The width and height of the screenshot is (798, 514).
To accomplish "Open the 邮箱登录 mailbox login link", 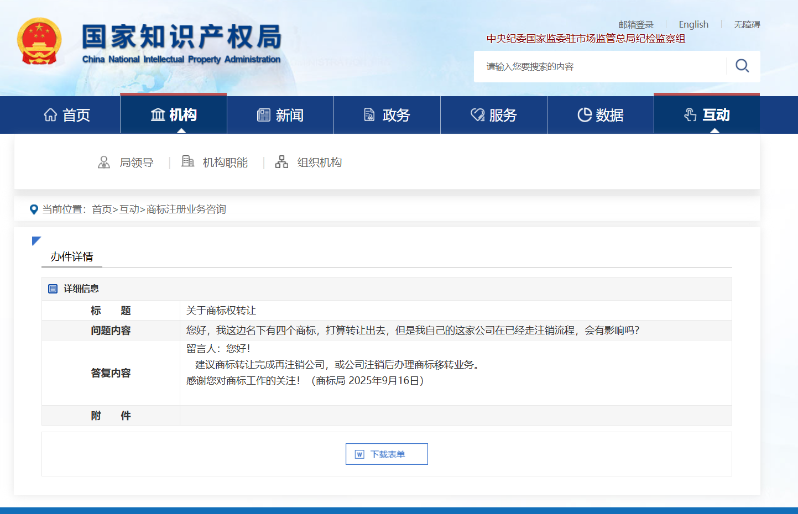I will click(636, 25).
